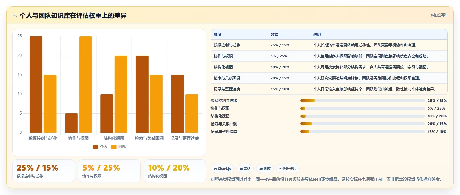Click the 团队 bar for 协作与权限
This screenshot has height=195, width=460.
pyautogui.click(x=86, y=84)
